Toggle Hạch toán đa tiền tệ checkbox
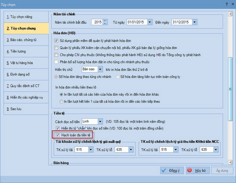The image size is (236, 183). point(58,135)
